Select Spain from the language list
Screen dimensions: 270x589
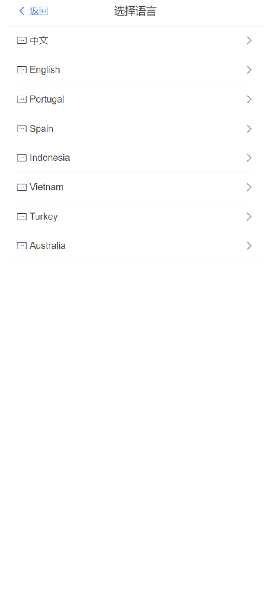(x=42, y=129)
